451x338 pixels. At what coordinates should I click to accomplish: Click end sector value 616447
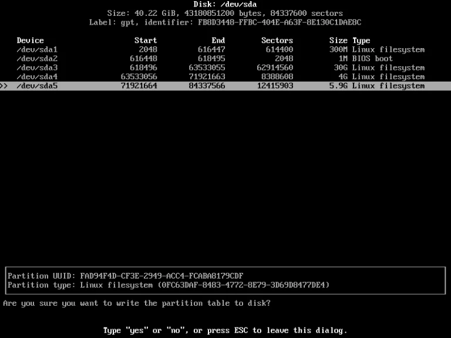[x=211, y=49]
